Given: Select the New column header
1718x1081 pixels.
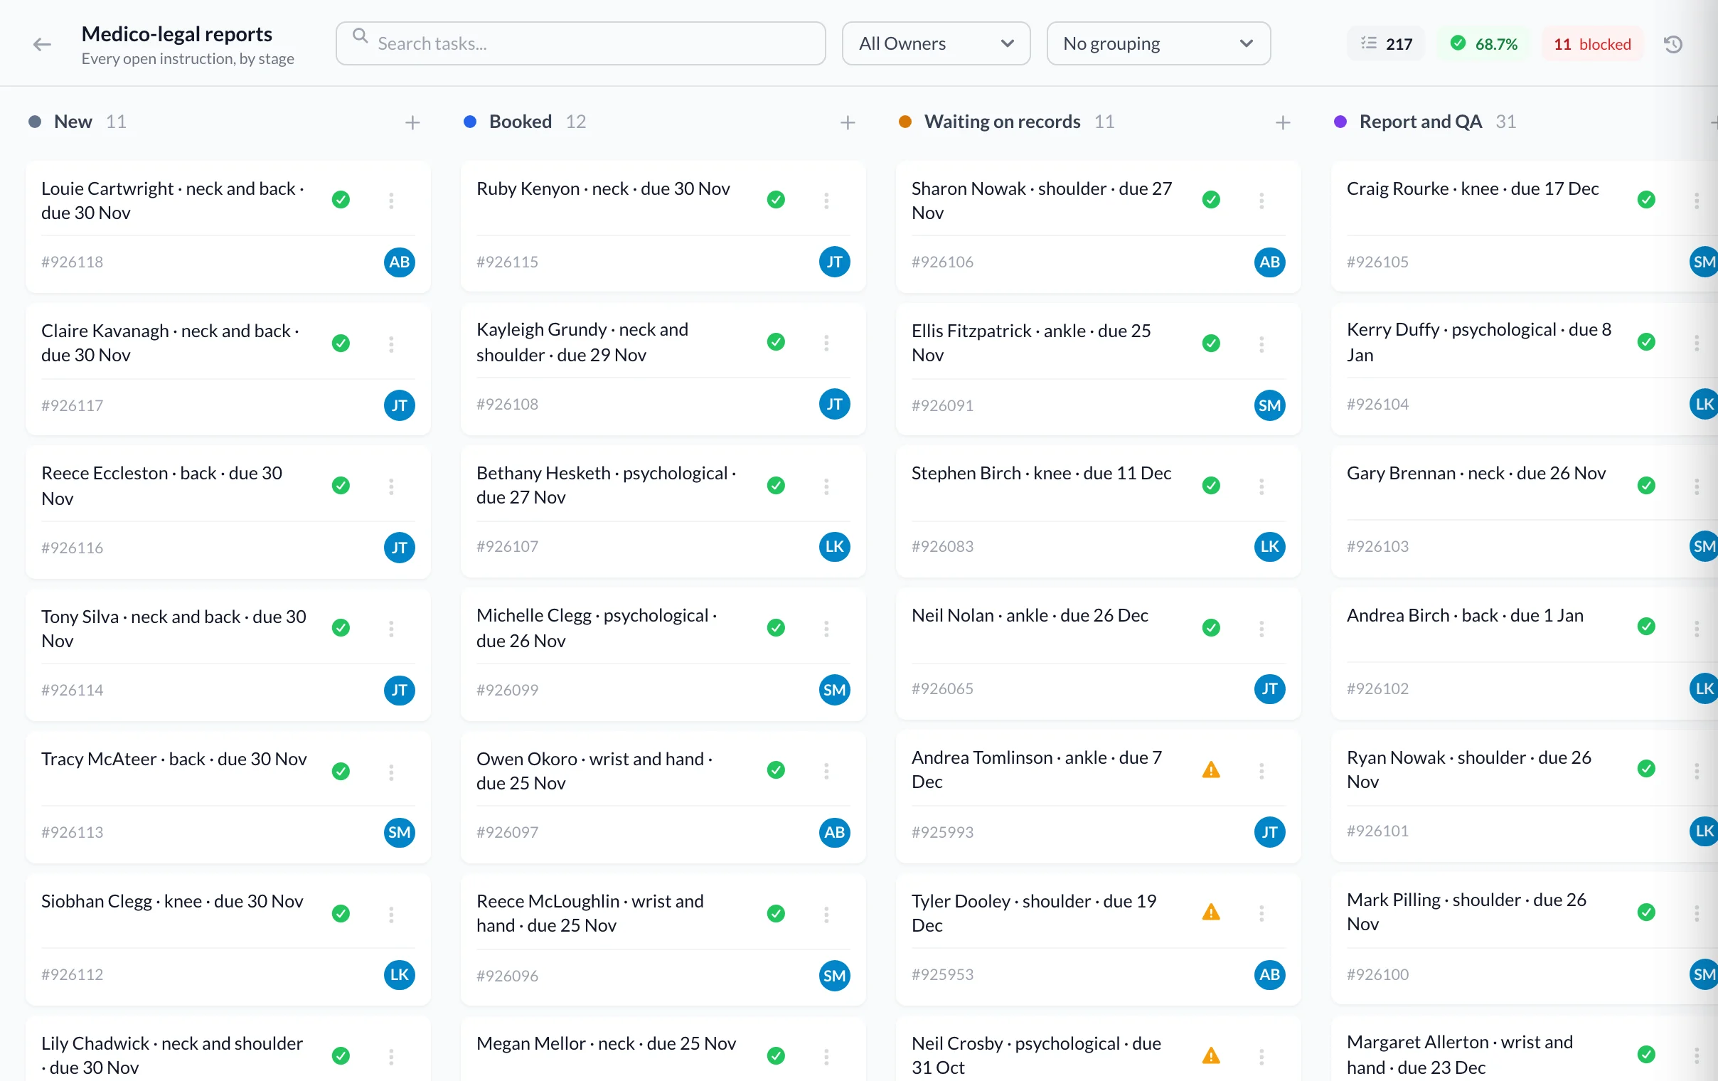Looking at the screenshot, I should point(73,122).
